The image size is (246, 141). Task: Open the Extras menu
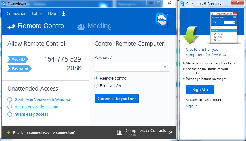point(37,13)
